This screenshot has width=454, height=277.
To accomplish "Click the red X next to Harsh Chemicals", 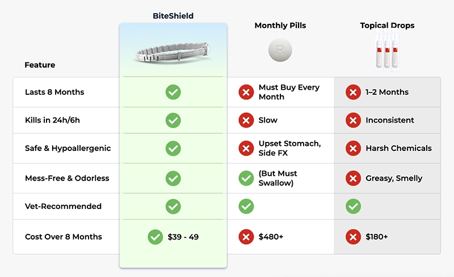I will pos(353,149).
